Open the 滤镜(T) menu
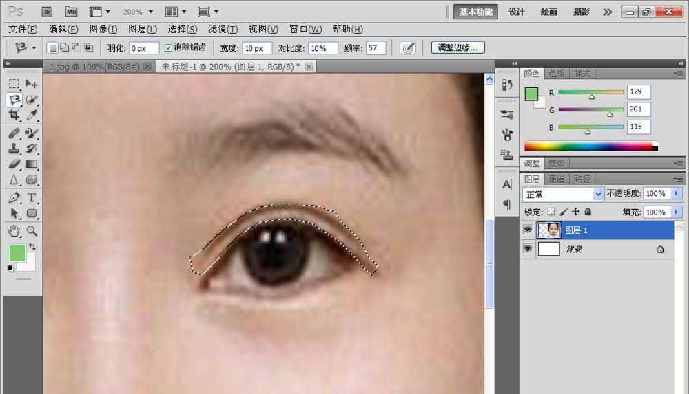The image size is (689, 394). (223, 29)
